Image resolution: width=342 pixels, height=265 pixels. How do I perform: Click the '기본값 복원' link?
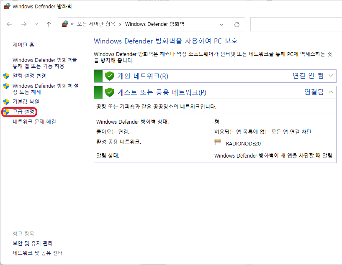tap(26, 102)
